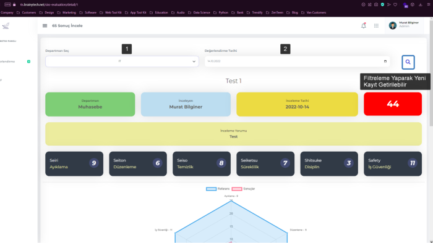
Task: Click the İnceleme Yorumu comment card
Action: 233,134
